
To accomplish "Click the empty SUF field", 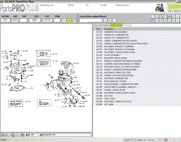I will tap(23, 20).
